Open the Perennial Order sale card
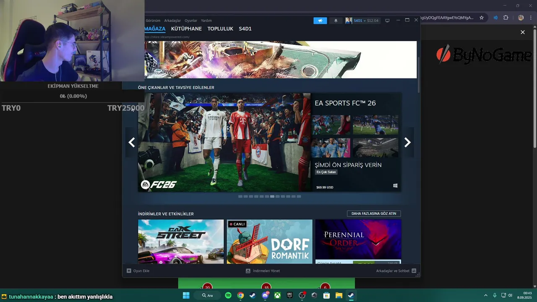This screenshot has width=537, height=302. pyautogui.click(x=358, y=242)
